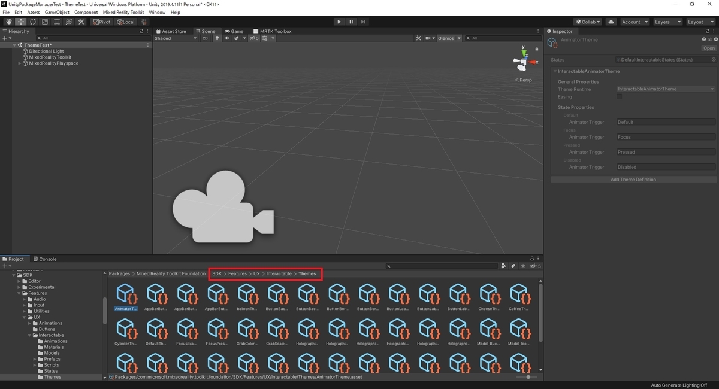Click the Open button in Inspector
The height and width of the screenshot is (389, 719).
pyautogui.click(x=709, y=48)
